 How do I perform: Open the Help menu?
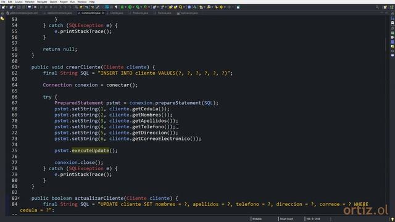pyautogui.click(x=92, y=2)
